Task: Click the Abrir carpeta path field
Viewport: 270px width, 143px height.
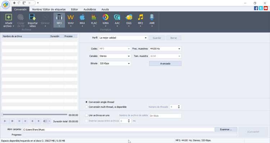Action: click(x=118, y=130)
